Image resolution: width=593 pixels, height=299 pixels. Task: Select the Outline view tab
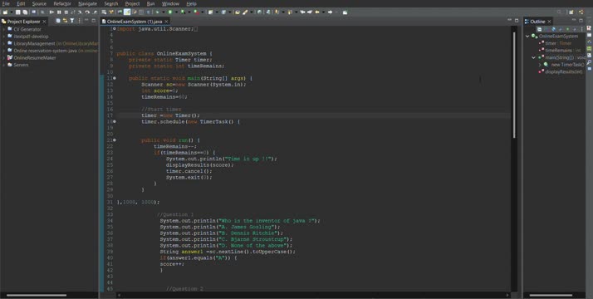(537, 21)
